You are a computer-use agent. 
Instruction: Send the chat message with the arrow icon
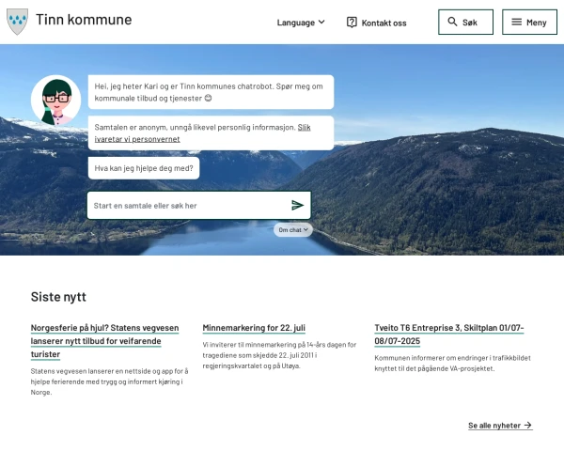point(297,206)
